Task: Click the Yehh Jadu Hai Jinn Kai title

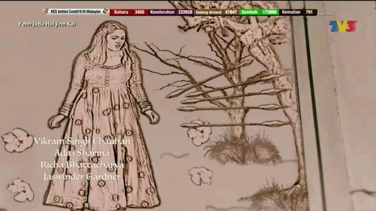Action: 47,24
